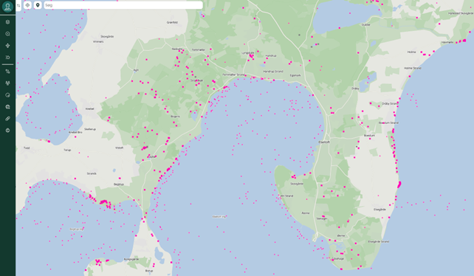Click the Agri label

(136, 70)
